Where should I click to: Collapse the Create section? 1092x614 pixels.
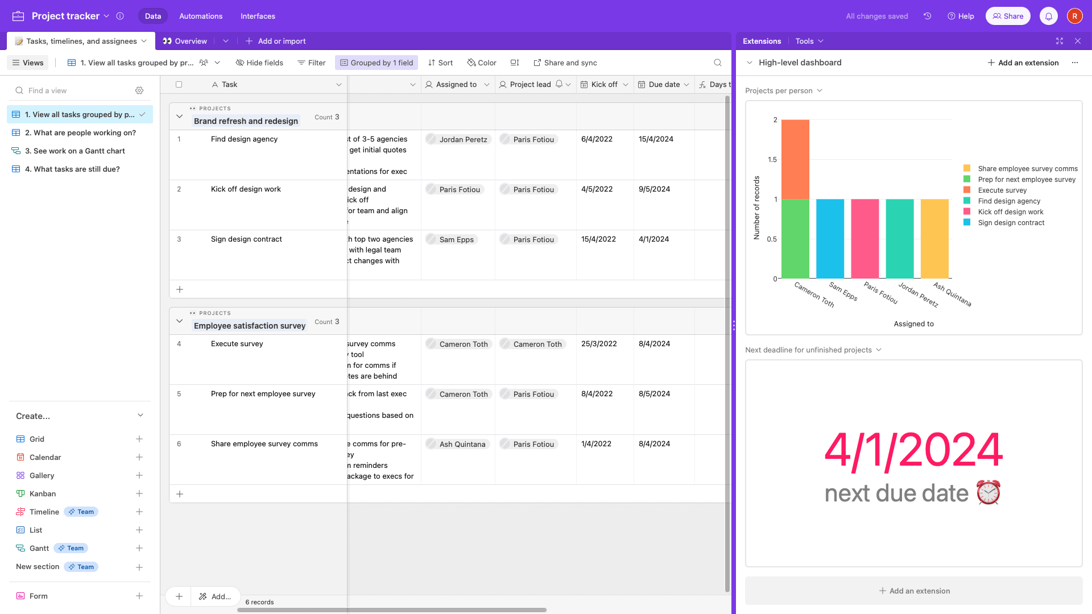pos(140,416)
